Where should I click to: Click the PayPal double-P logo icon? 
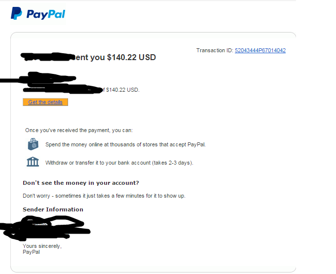(16, 13)
